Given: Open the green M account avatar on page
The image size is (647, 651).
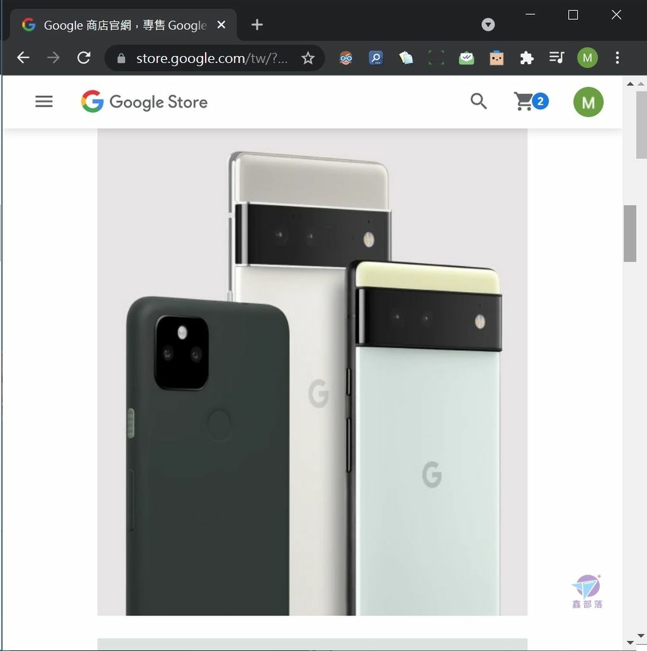Looking at the screenshot, I should (588, 102).
